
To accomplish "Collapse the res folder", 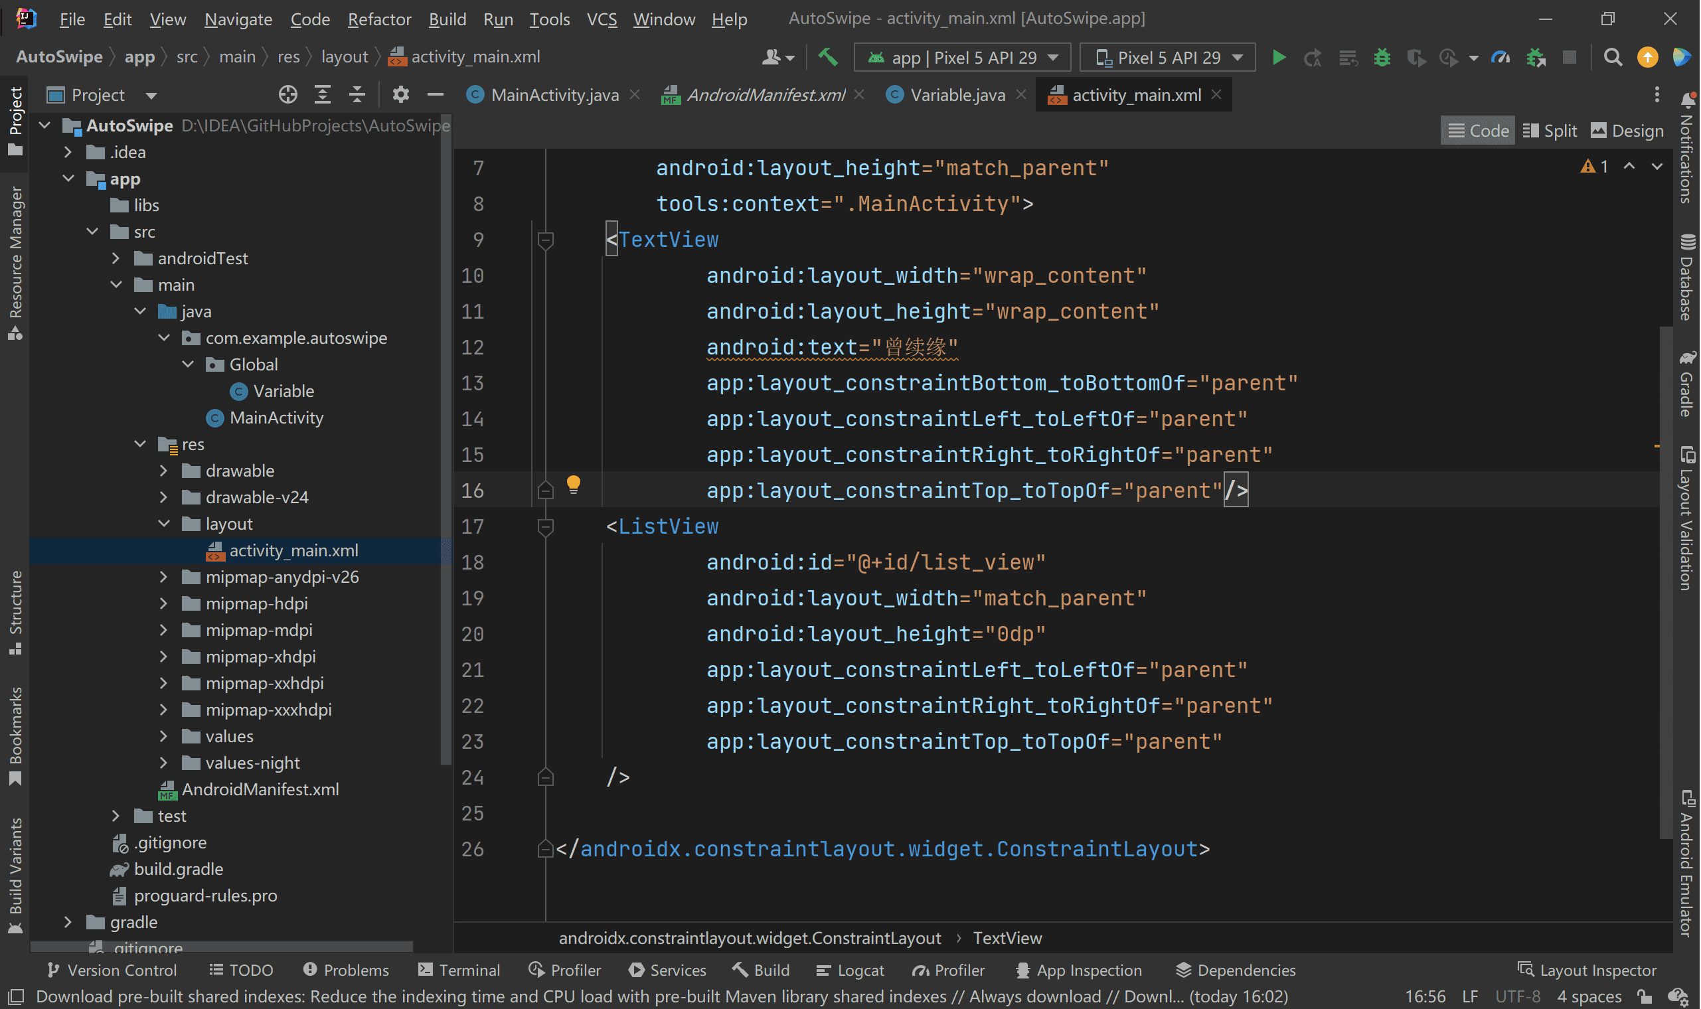I will point(140,444).
